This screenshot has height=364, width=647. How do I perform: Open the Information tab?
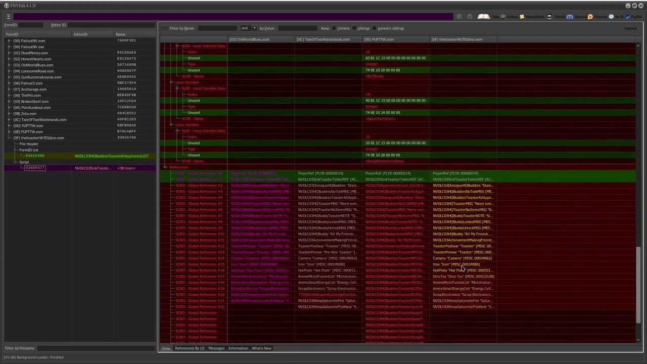238,348
